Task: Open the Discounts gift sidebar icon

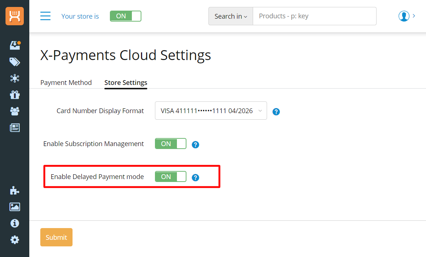Action: (x=15, y=95)
